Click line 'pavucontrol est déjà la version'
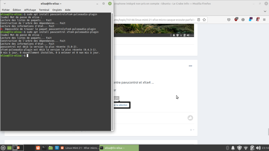The width and height of the screenshot is (269, 151). coord(39,47)
